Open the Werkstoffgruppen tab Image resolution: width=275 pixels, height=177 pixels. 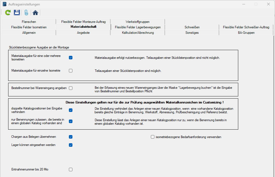click(x=137, y=22)
